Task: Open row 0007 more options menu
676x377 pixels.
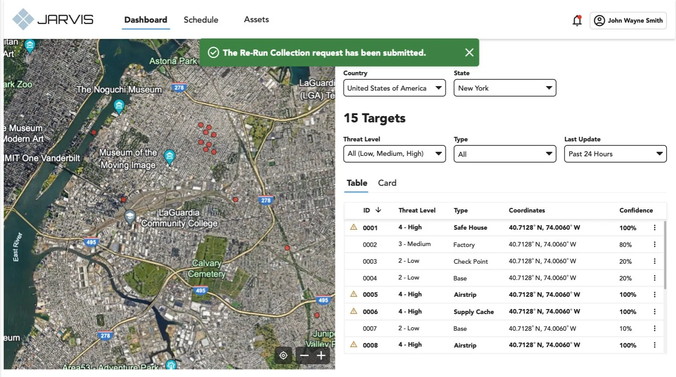Action: [x=654, y=328]
